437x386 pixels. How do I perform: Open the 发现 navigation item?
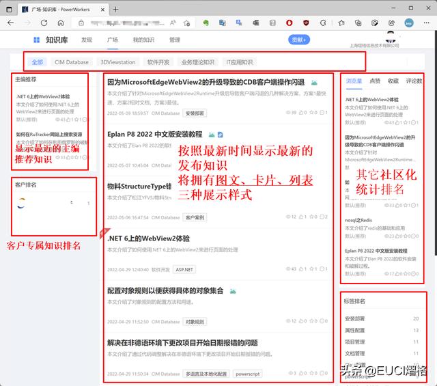point(87,40)
